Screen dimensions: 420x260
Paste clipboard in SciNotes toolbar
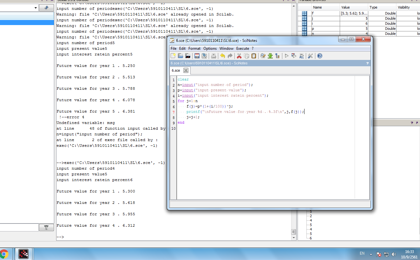(254, 56)
